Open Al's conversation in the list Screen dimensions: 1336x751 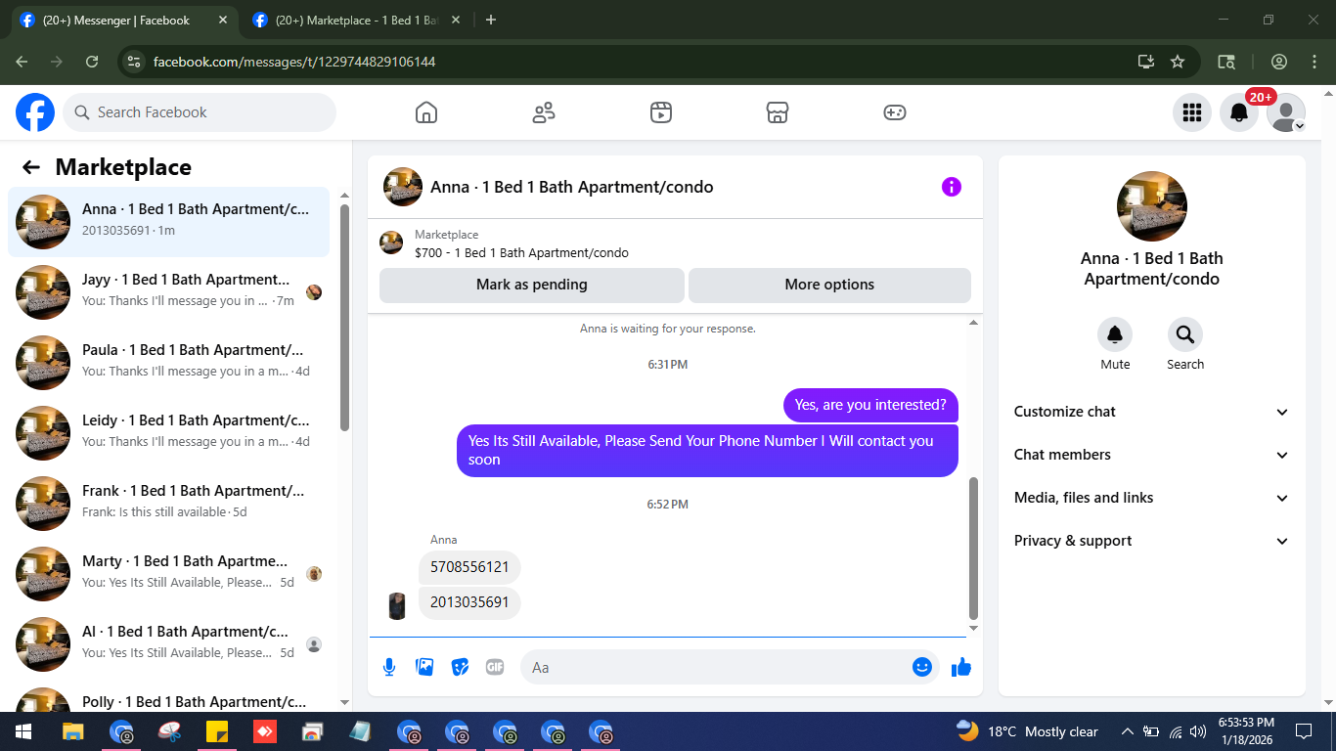[168, 644]
